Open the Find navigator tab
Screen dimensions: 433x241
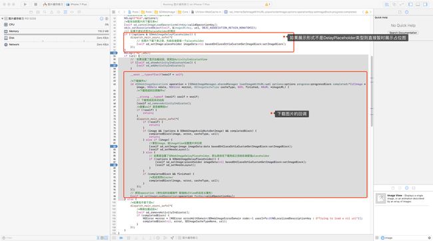45,12
